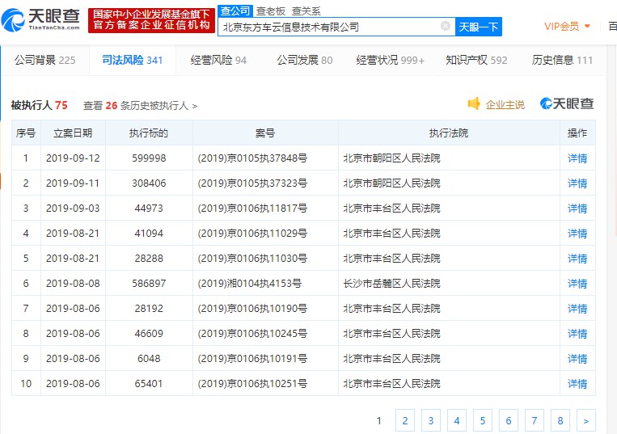Open 详情 for case 京0106执10191号

(x=577, y=359)
